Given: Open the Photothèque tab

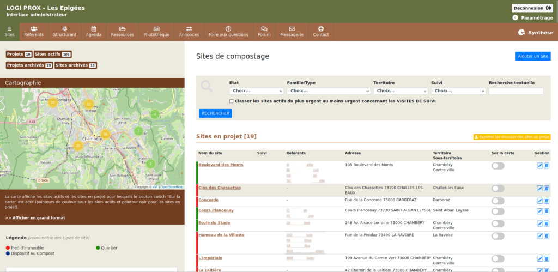Looking at the screenshot, I should click(x=156, y=31).
